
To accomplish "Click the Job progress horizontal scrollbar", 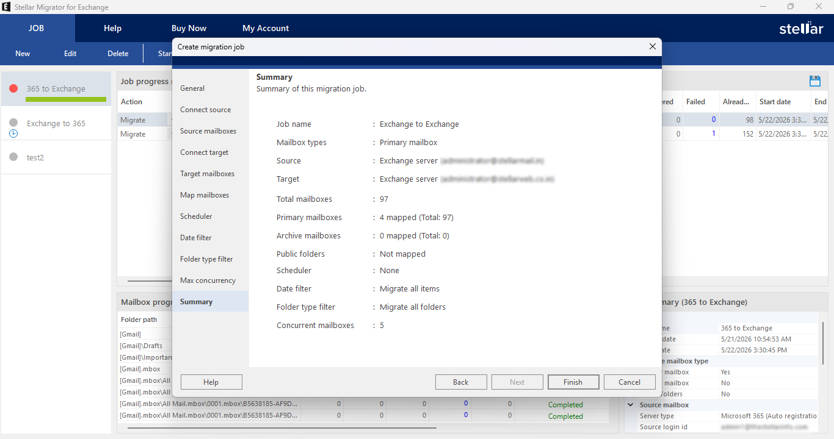I will tap(150, 281).
